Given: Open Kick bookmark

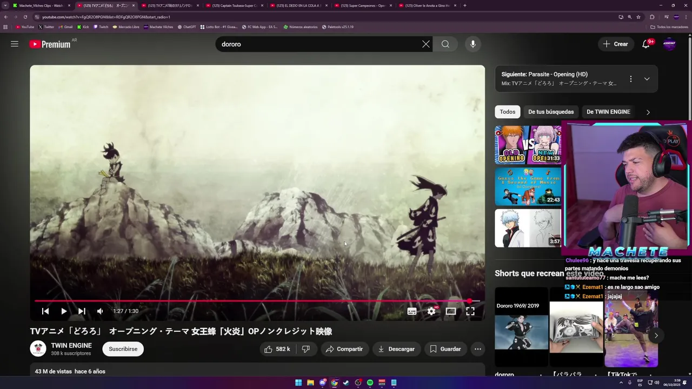Looking at the screenshot, I should (83, 27).
